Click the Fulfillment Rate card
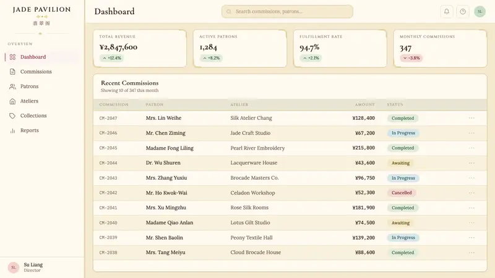The width and height of the screenshot is (495, 278). (x=340, y=49)
